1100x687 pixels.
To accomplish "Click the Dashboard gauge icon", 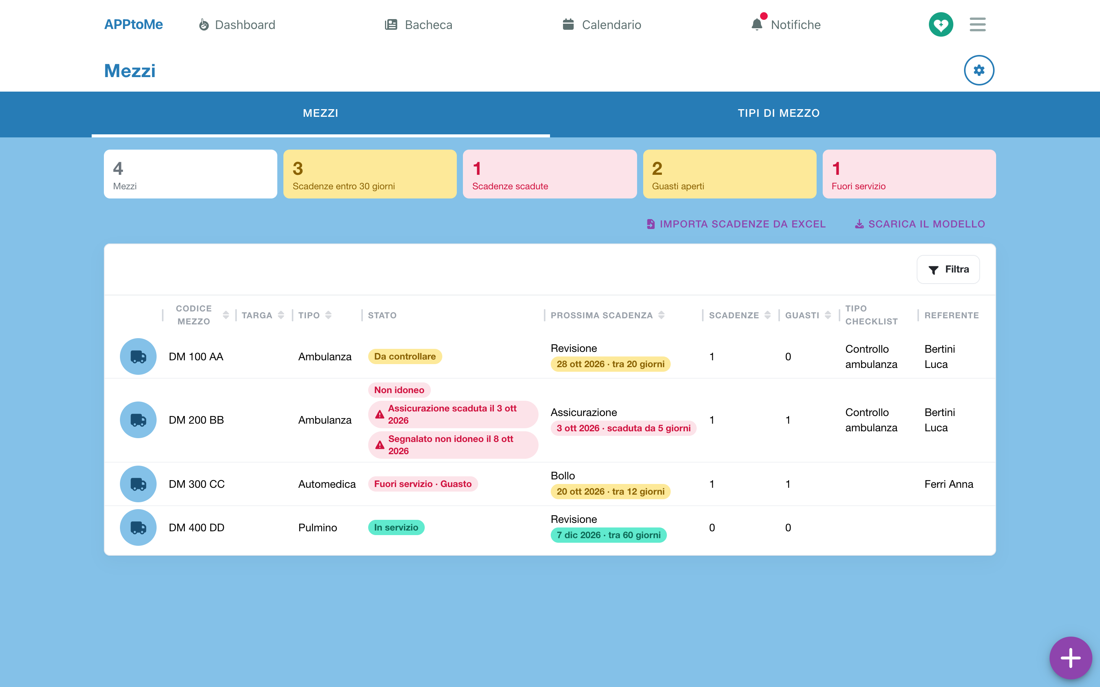I will pos(204,24).
